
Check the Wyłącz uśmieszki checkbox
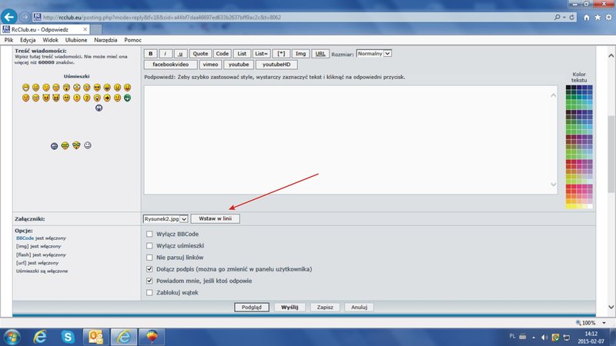[149, 246]
